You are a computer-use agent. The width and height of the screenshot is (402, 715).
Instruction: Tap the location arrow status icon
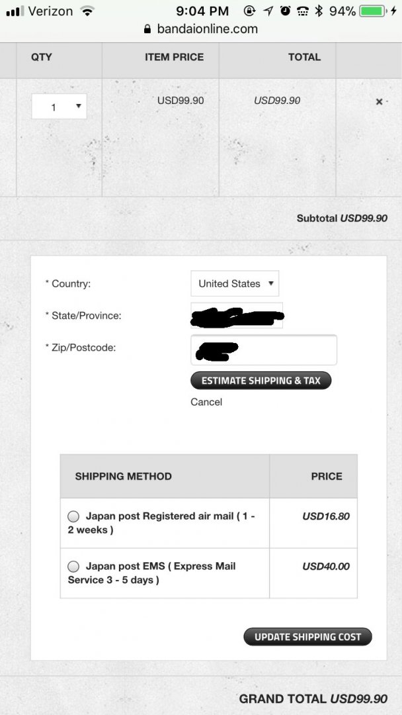pos(268,11)
